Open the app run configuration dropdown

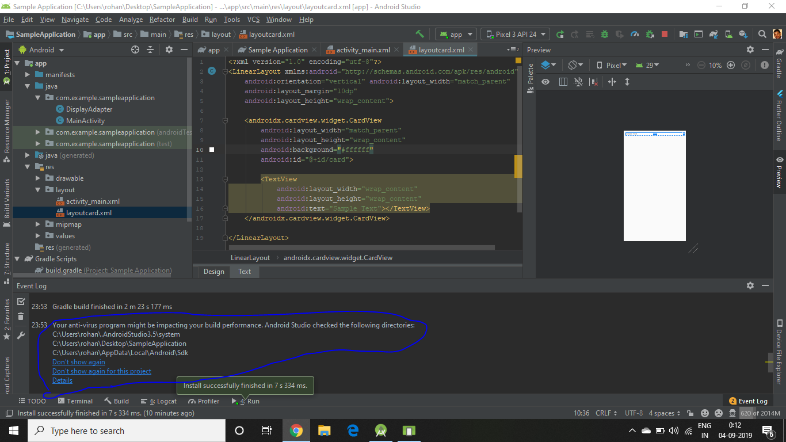[x=456, y=35]
